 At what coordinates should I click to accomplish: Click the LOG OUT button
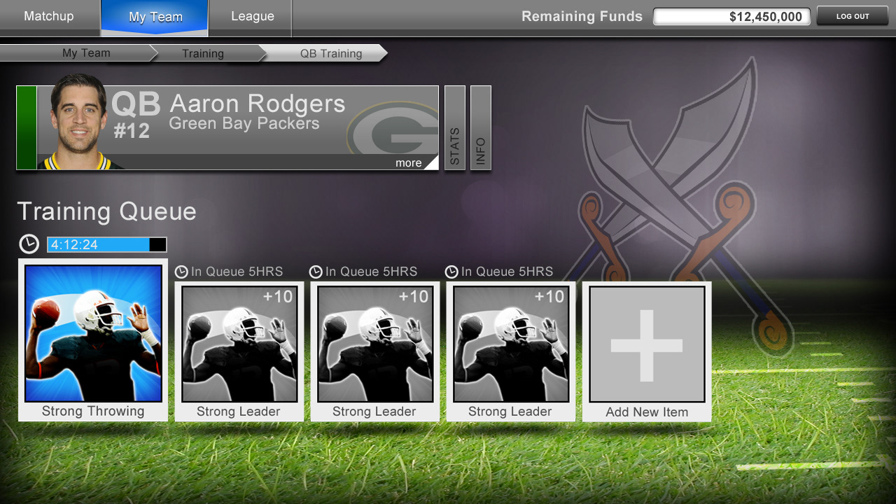(852, 16)
